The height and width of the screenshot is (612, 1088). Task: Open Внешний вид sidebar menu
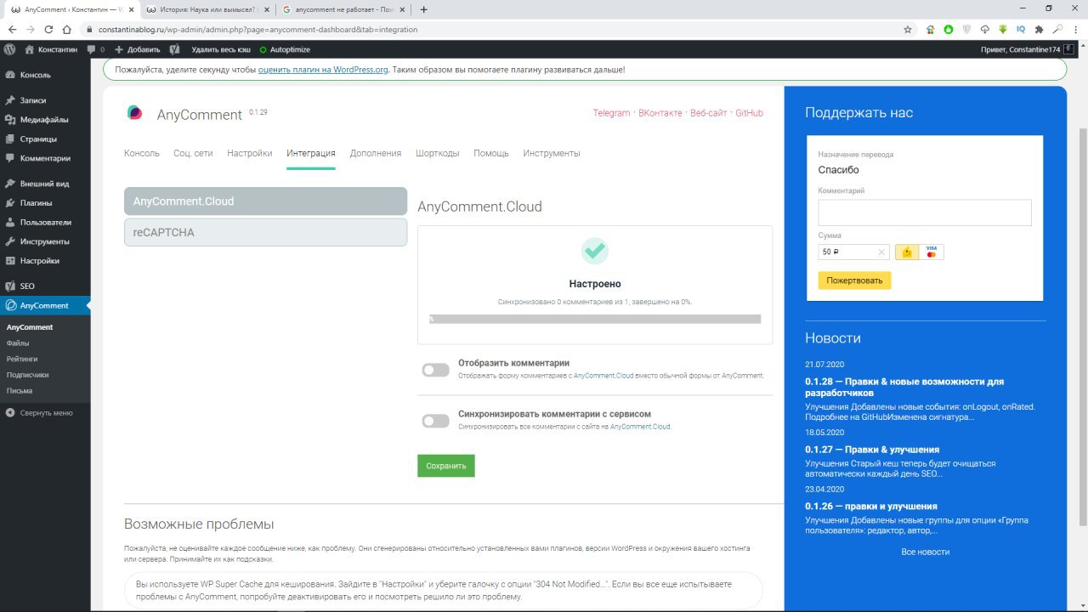(45, 184)
